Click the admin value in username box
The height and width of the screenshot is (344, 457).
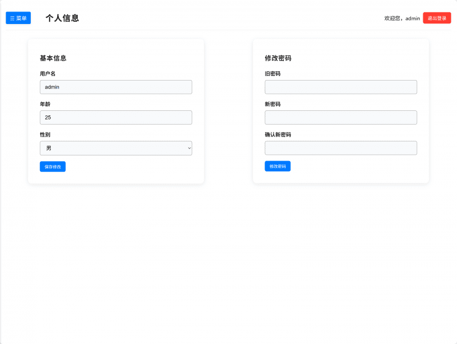pos(51,87)
